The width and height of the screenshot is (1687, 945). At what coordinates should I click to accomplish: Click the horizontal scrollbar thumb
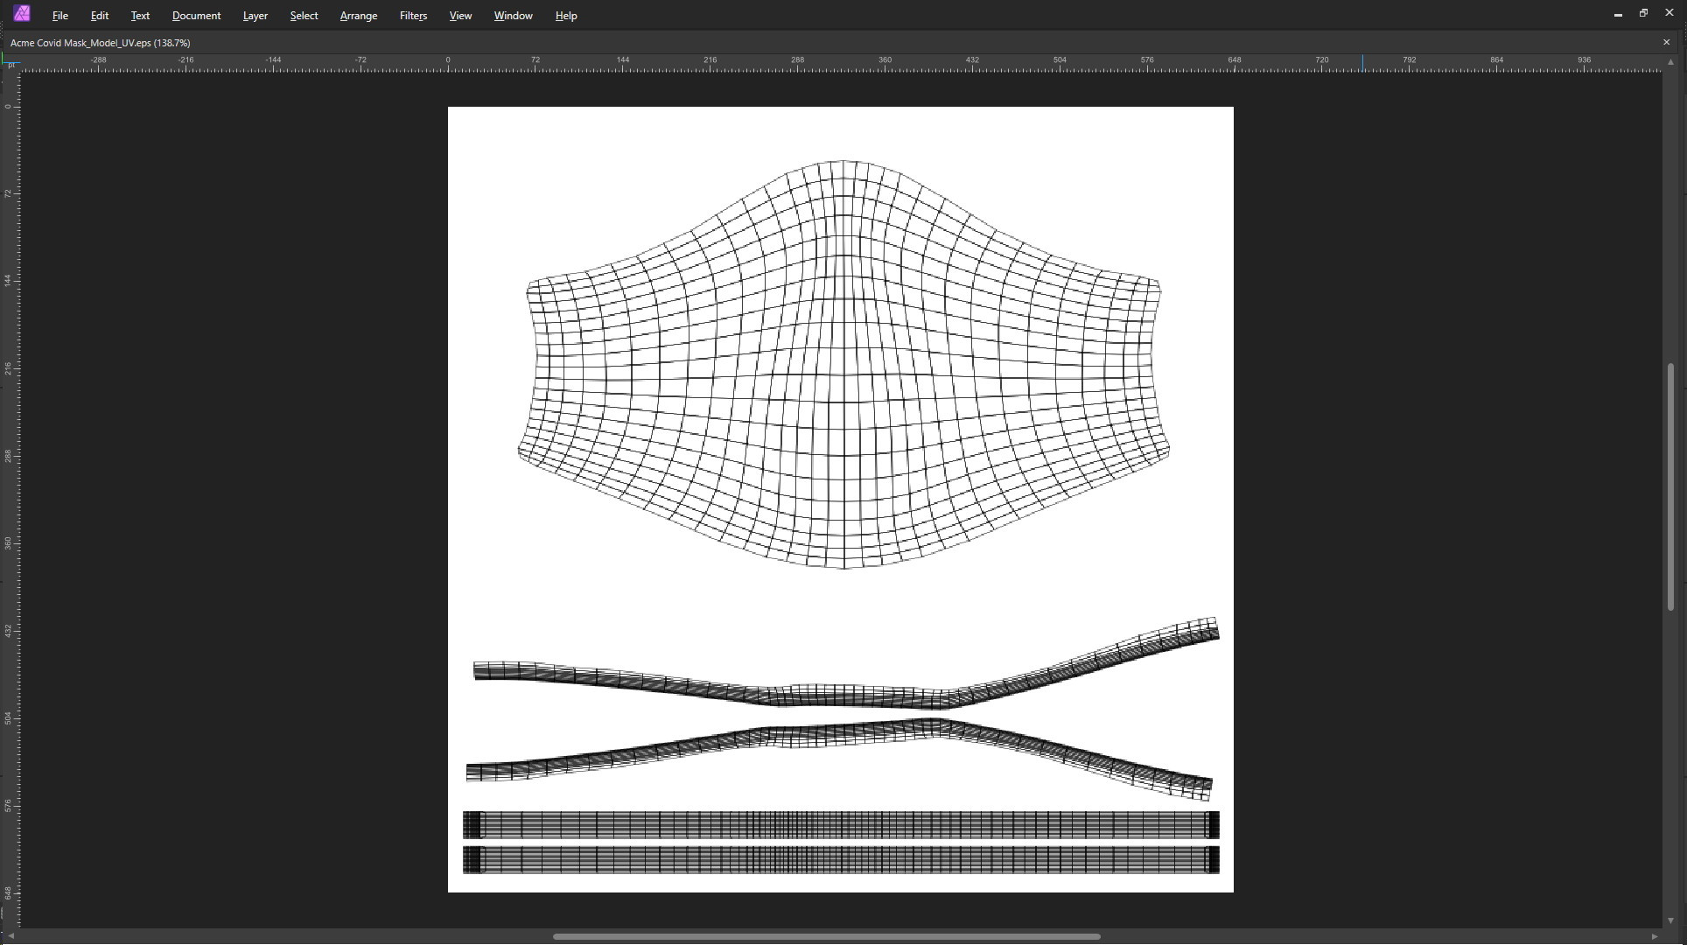tap(826, 936)
